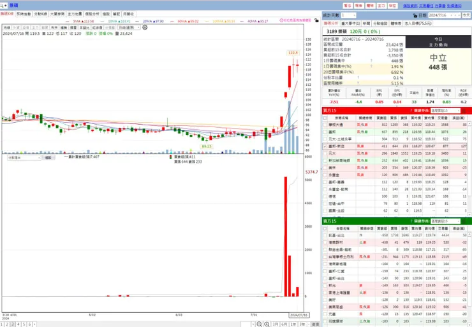The image size is (472, 327).
Task: Check the 摩根大通 broker row checkbox
Action: coord(325,125)
